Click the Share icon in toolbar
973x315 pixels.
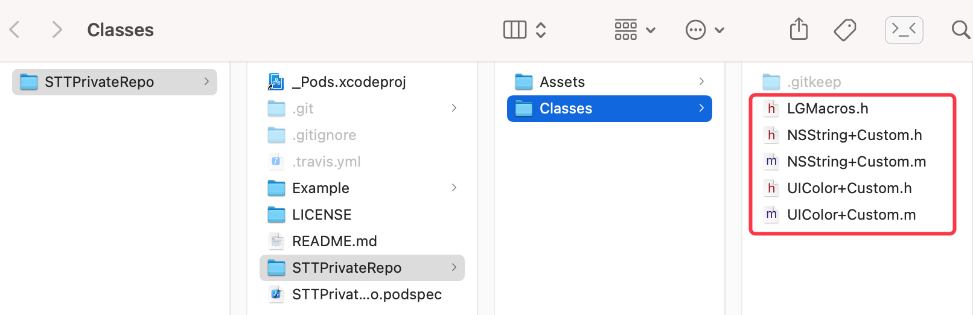(x=799, y=29)
